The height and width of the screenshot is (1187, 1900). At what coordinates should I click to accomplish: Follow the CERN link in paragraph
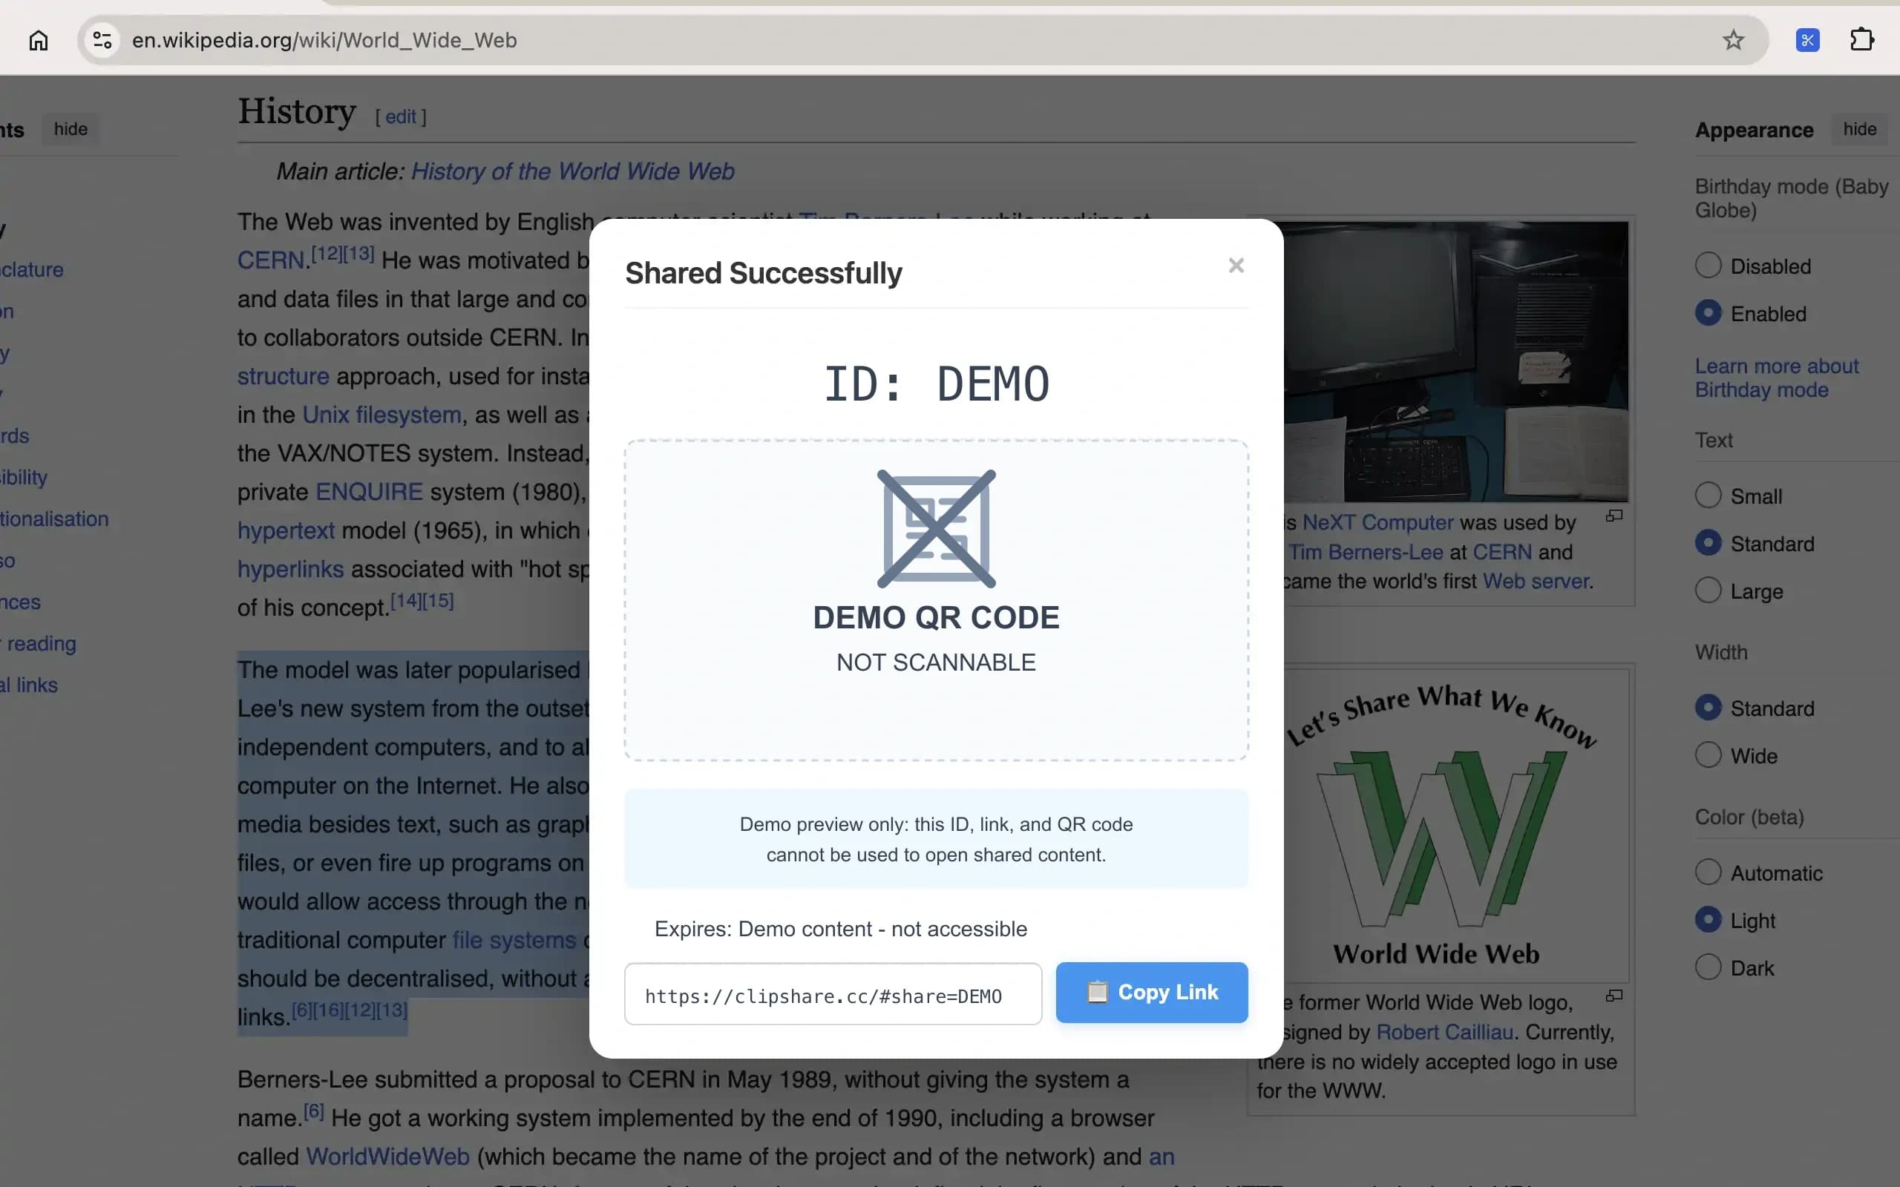point(272,260)
